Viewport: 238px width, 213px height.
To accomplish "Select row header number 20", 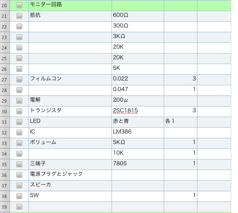I will [5, 5].
